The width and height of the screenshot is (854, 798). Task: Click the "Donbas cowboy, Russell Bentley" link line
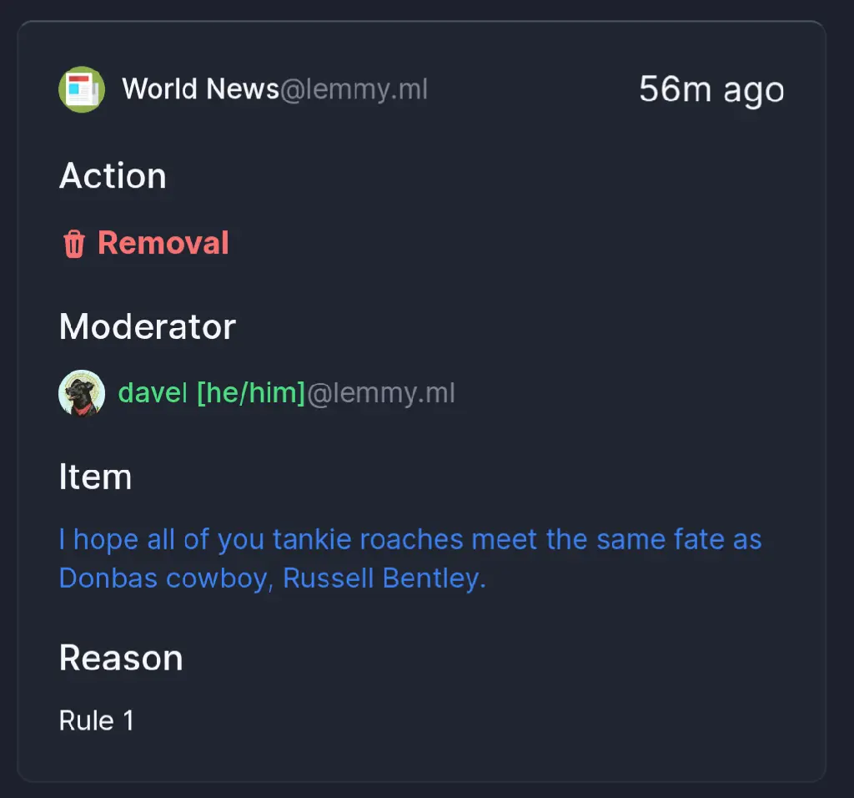pyautogui.click(x=273, y=578)
